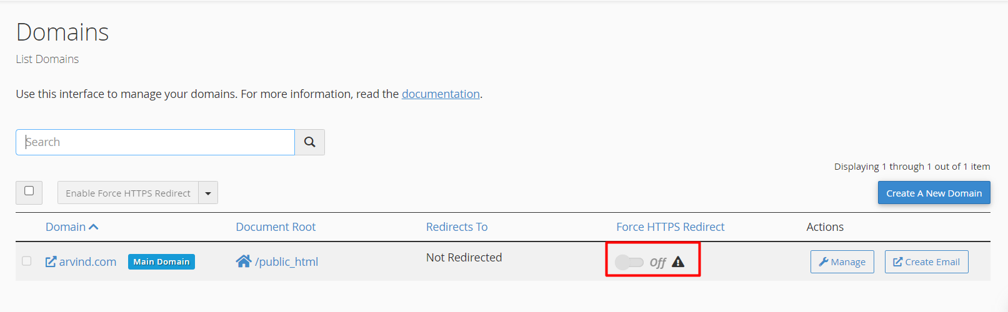
Task: Check the select-all domains checkbox
Action: coord(29,191)
